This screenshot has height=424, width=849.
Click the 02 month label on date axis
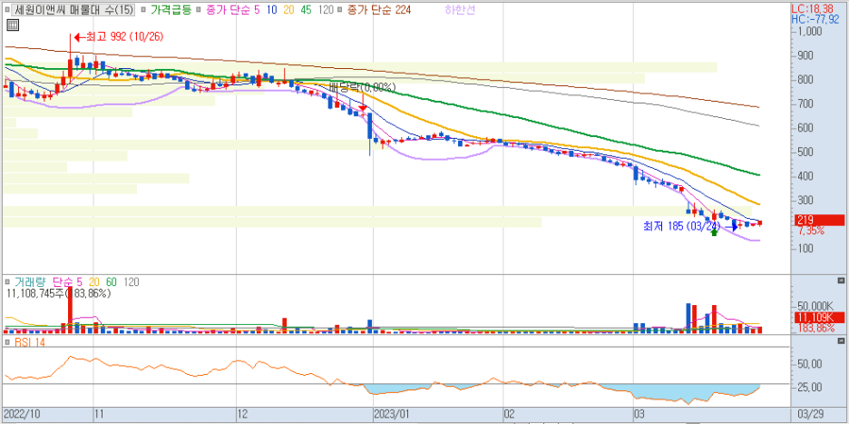(509, 414)
